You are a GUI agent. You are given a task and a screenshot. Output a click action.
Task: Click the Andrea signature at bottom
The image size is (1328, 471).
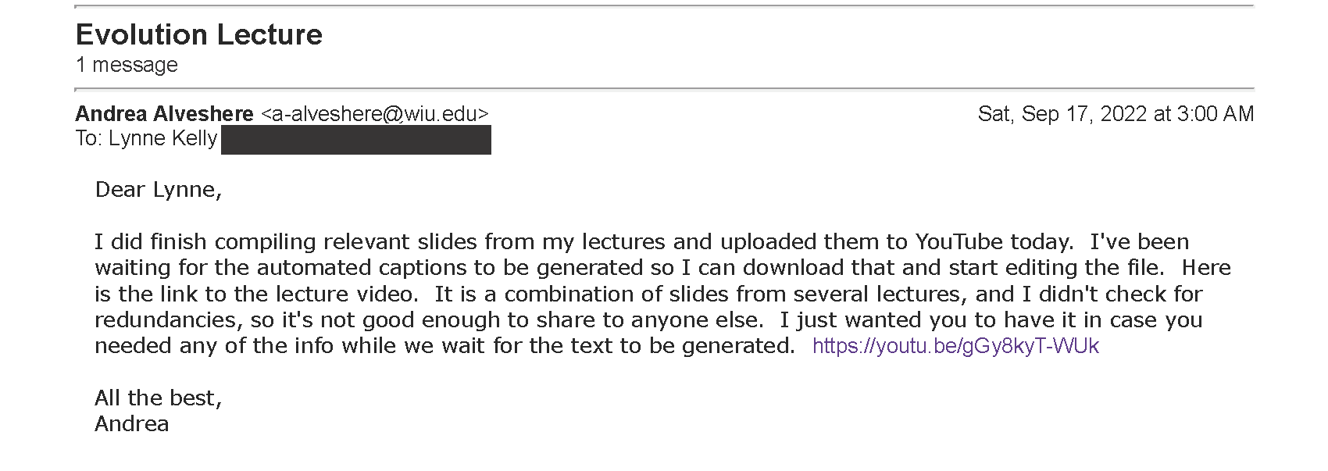[132, 424]
